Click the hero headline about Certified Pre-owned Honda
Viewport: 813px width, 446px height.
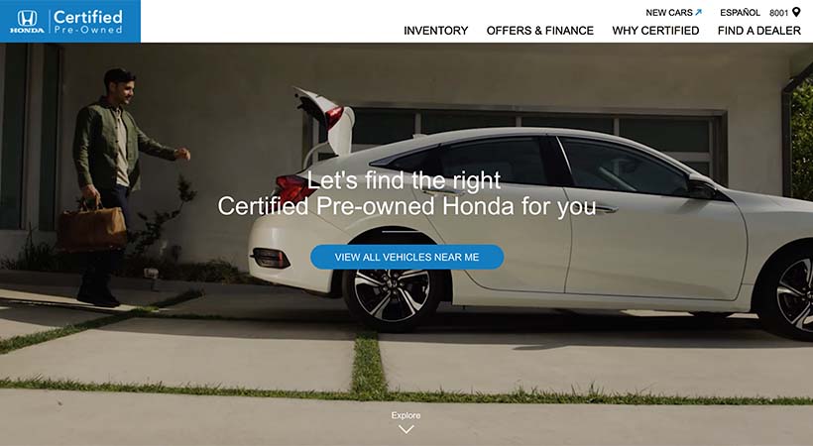point(407,193)
